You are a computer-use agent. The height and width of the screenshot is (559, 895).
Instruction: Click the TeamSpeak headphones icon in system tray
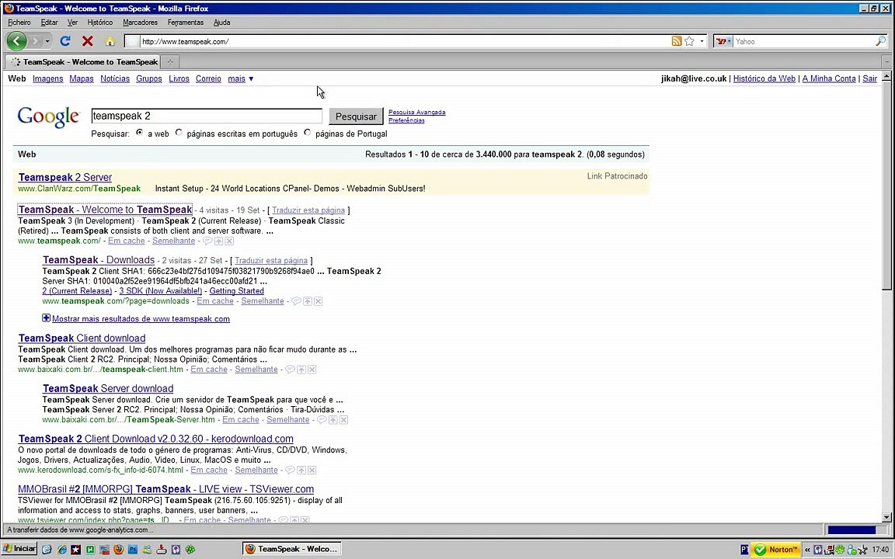tap(817, 550)
